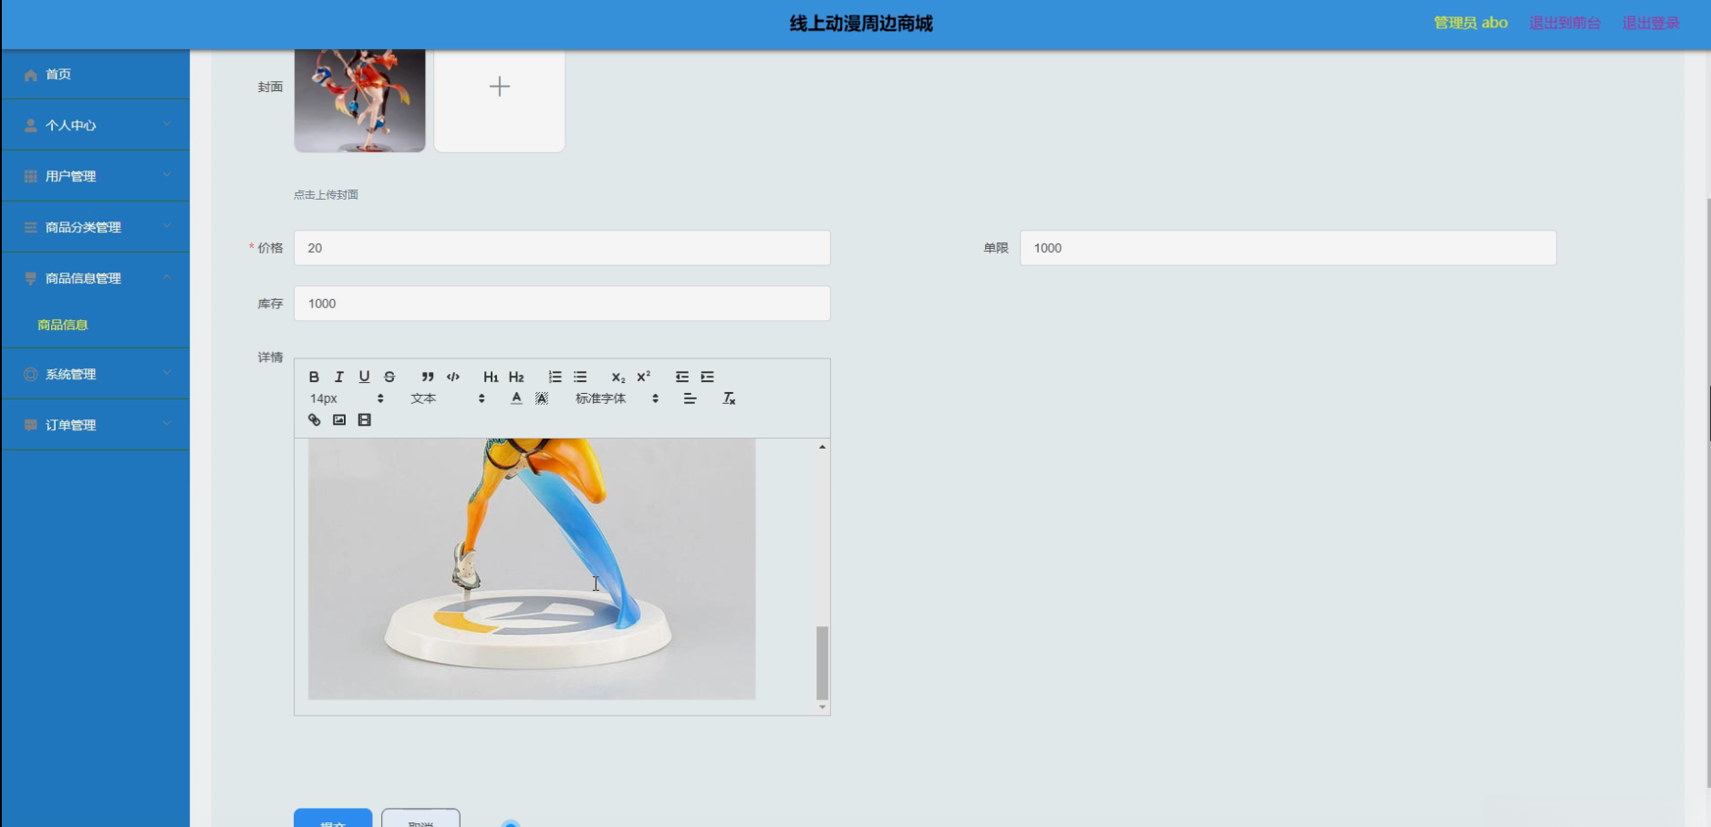
Task: Focus the 价格 input field
Action: click(x=562, y=248)
